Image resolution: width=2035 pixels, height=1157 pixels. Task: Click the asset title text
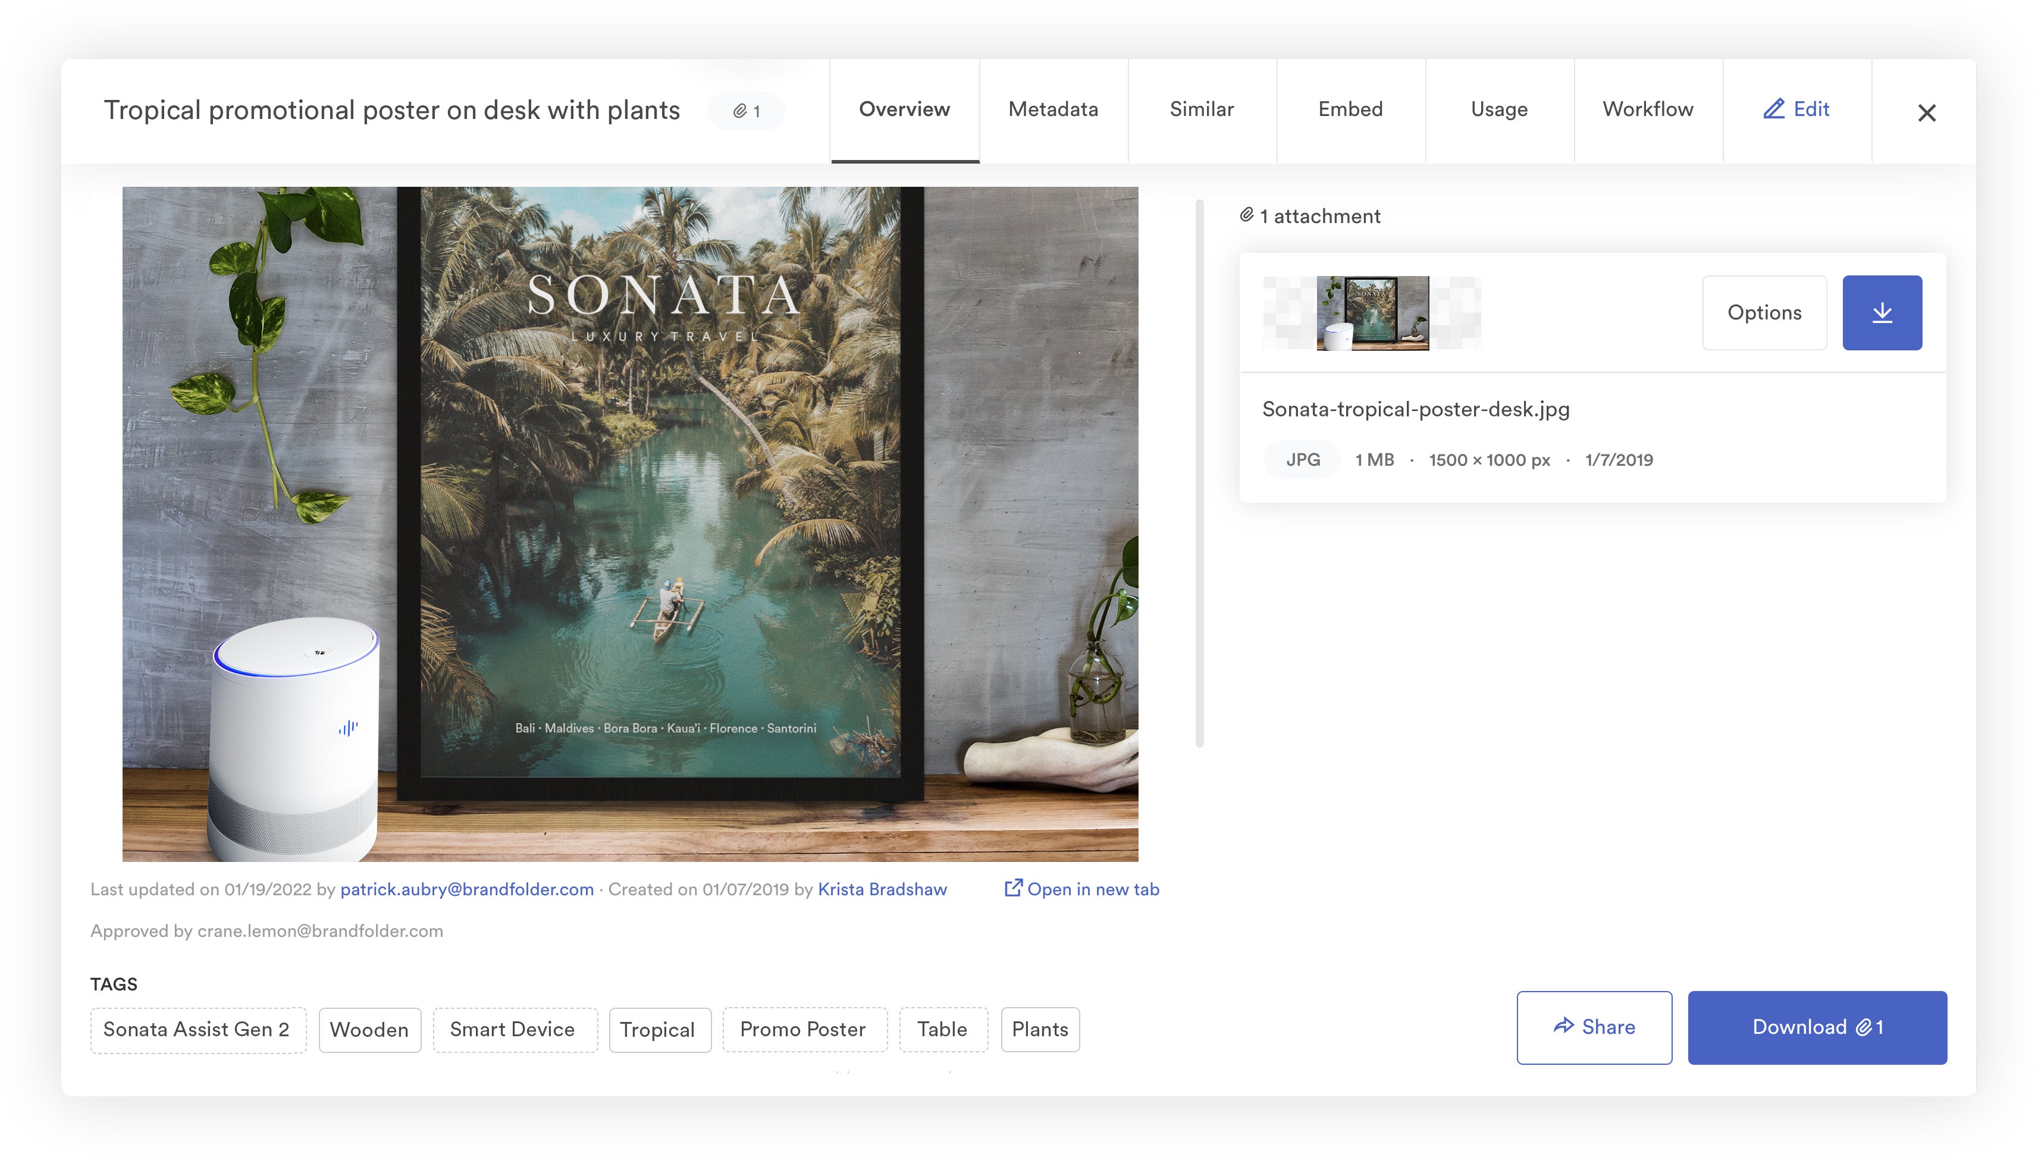tap(392, 109)
